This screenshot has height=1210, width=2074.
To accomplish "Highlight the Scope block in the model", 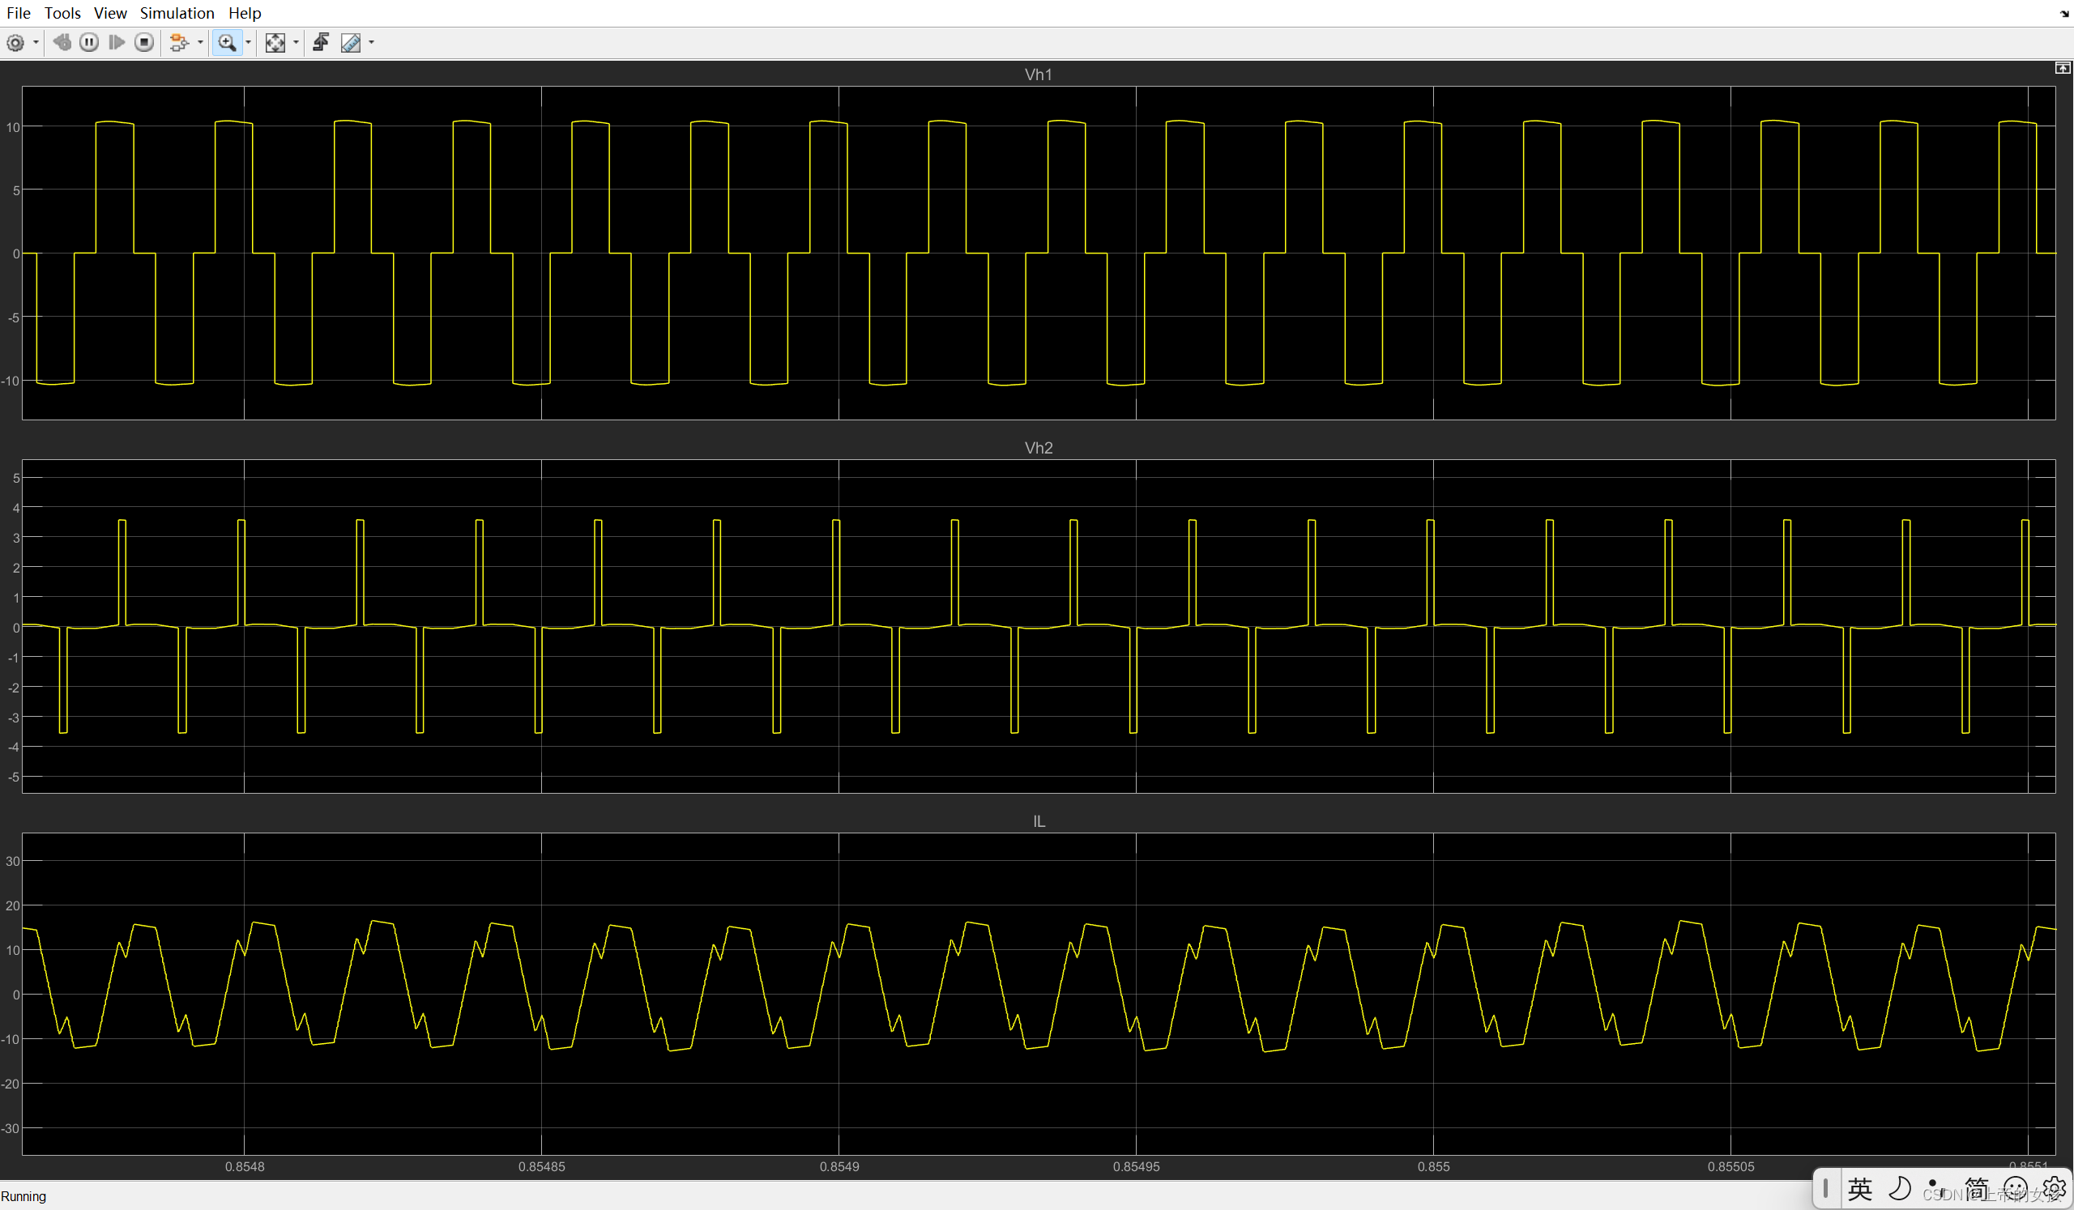I will (180, 43).
